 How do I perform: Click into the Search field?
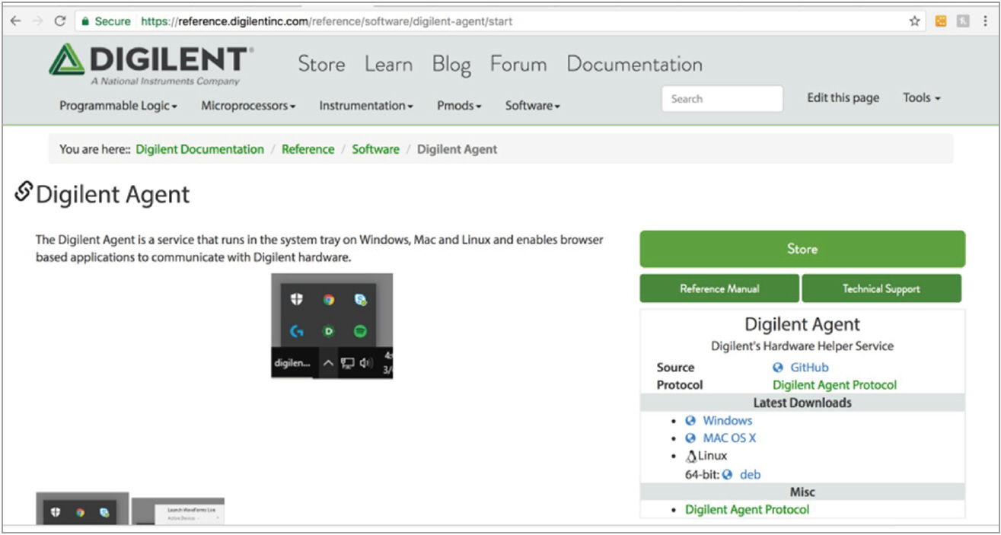[722, 99]
